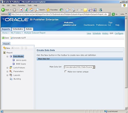Toggle the Layouts tree expander
The width and height of the screenshot is (128, 113).
pyautogui.click(x=7, y=75)
